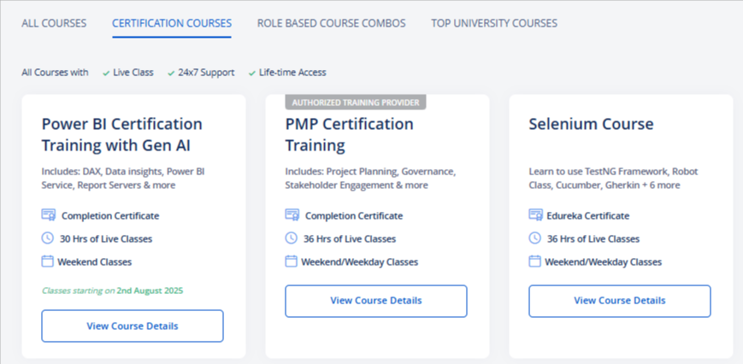Click the Authorized Training Provider badge

click(356, 103)
